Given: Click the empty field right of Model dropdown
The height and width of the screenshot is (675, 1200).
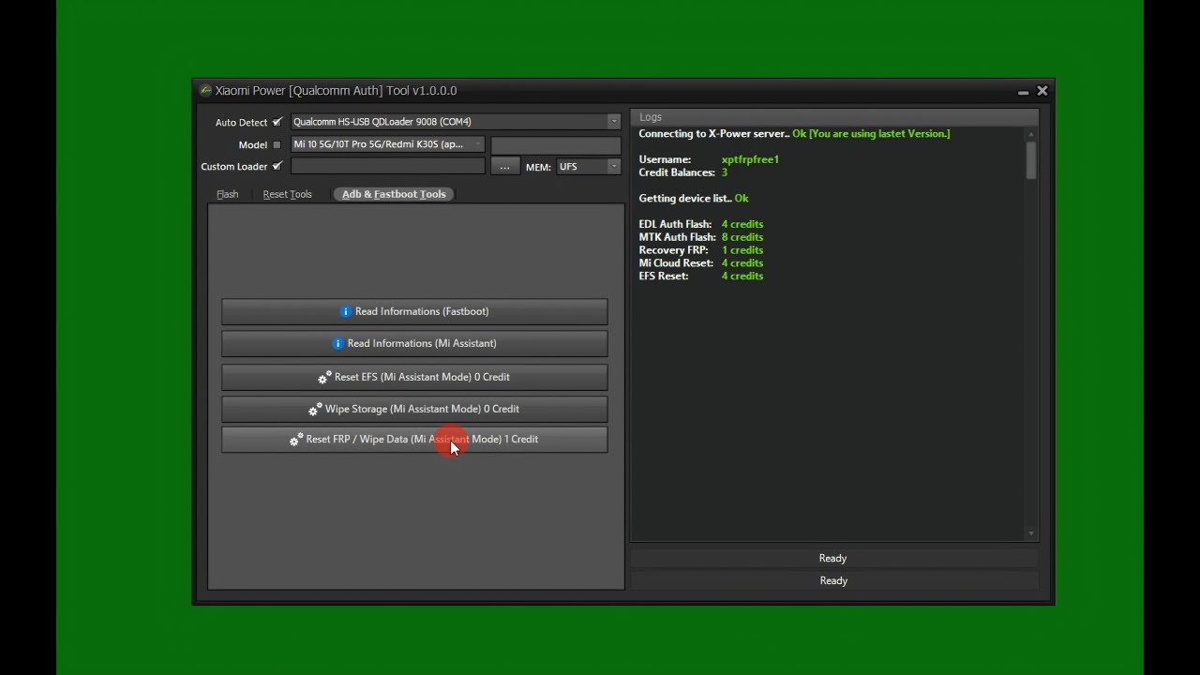Looking at the screenshot, I should 556,144.
